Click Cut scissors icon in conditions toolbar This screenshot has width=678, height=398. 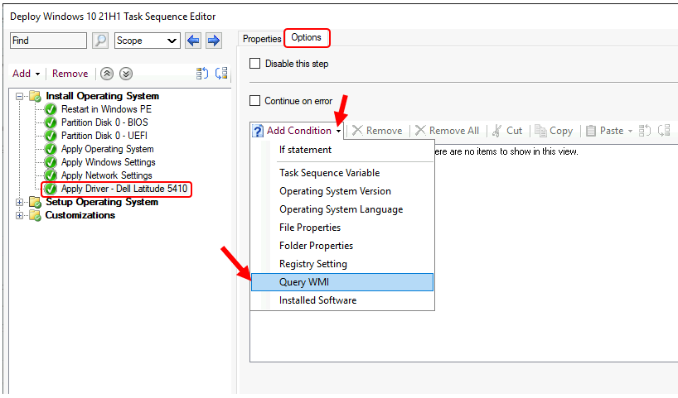pos(496,131)
